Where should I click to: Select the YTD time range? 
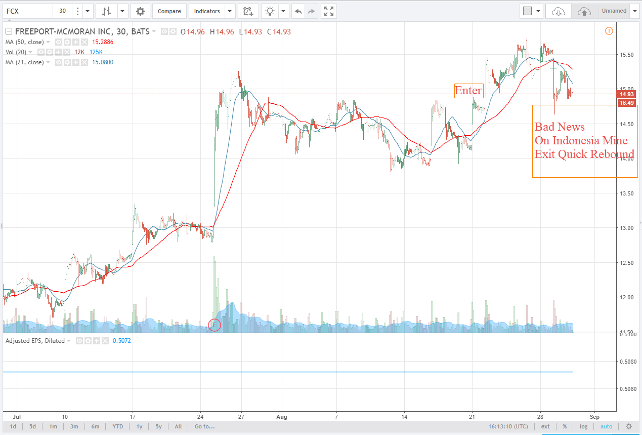(117, 426)
